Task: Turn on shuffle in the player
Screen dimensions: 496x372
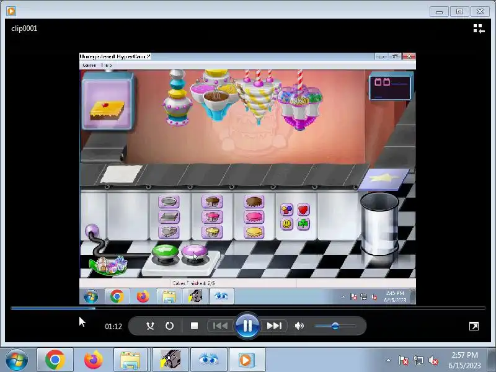Action: click(150, 326)
